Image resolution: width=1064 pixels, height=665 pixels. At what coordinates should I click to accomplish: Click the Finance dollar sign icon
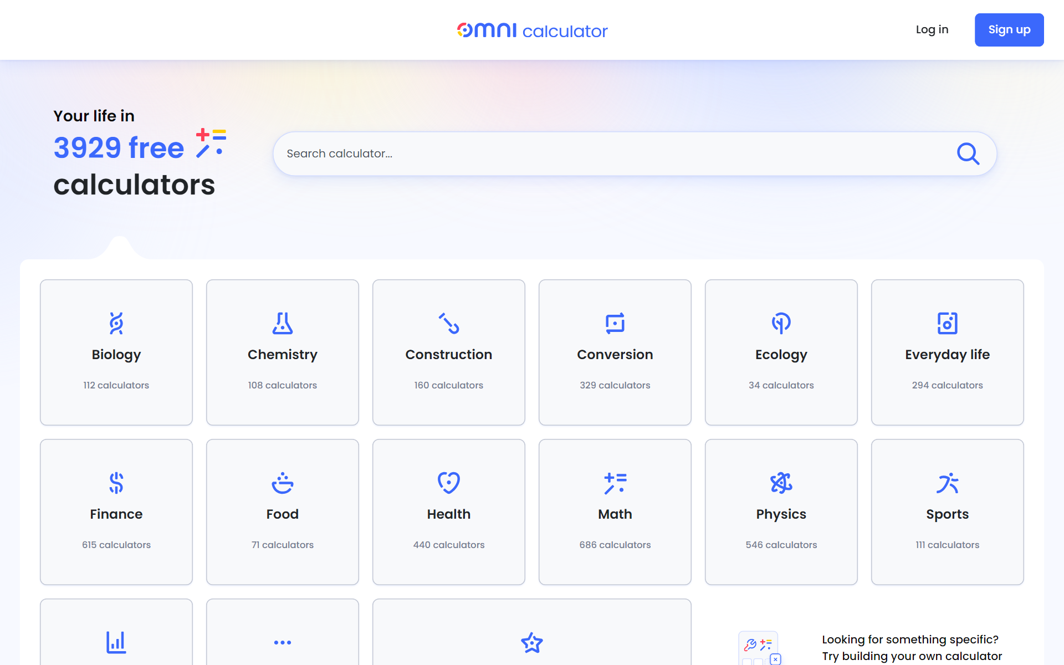pos(116,483)
